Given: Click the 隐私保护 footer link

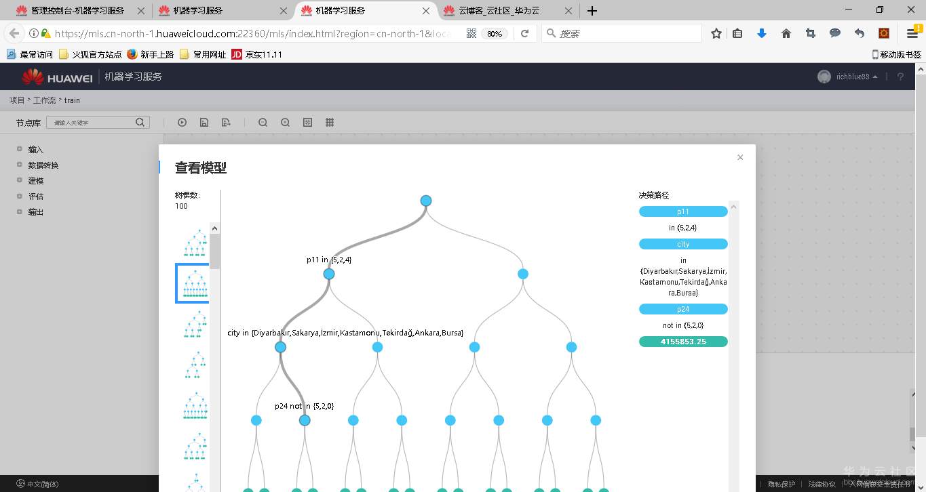Looking at the screenshot, I should 782,484.
